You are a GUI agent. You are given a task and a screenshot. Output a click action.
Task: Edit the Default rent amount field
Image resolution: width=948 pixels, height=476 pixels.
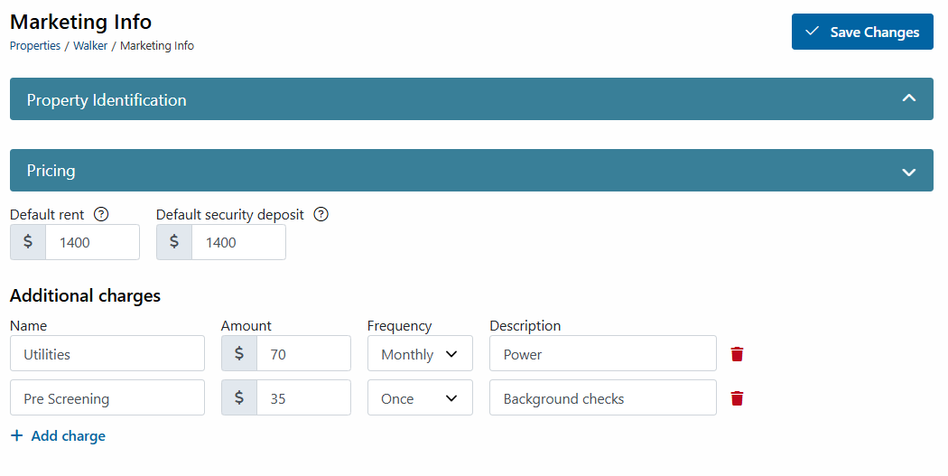point(92,242)
